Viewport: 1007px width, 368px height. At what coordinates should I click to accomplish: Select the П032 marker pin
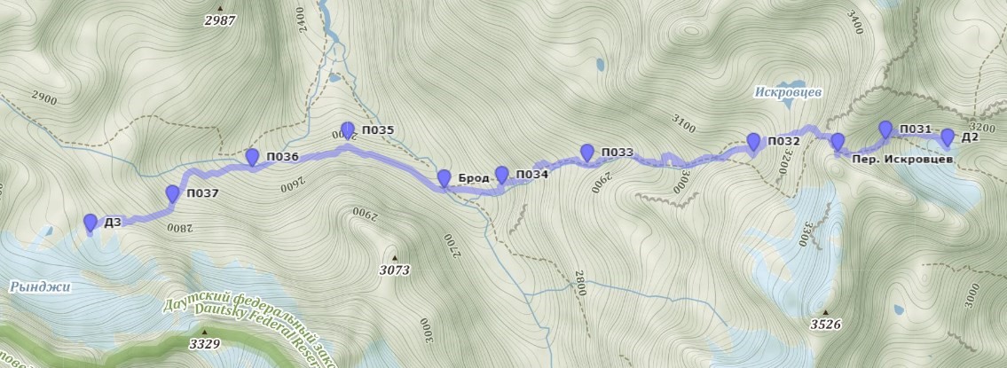point(754,141)
